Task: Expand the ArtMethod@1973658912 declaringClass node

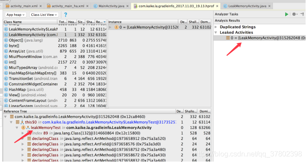Action: pos(23,139)
